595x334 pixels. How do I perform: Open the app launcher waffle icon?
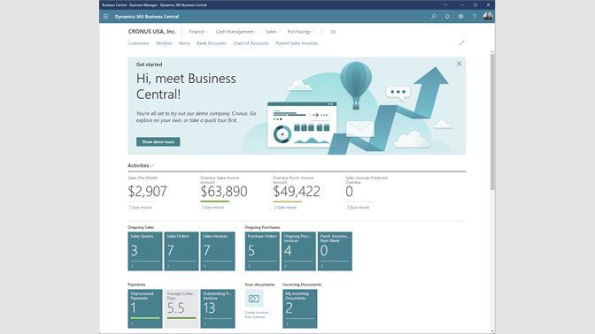coord(106,17)
